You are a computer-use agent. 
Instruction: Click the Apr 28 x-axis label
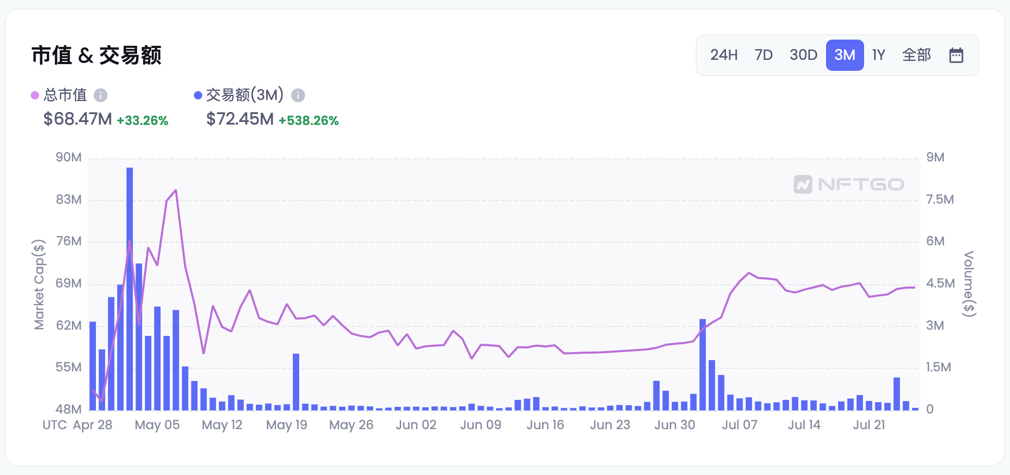[93, 425]
